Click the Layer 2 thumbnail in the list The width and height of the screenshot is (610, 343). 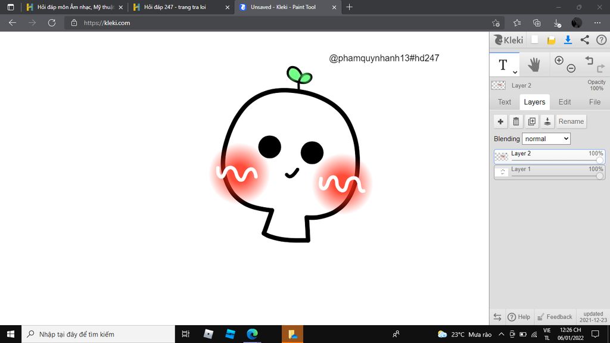(502, 157)
